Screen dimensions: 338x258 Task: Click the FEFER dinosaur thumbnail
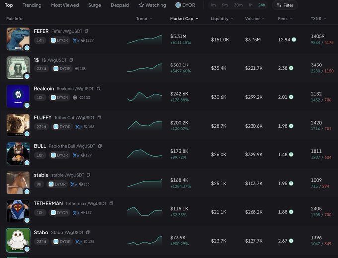[x=18, y=39]
